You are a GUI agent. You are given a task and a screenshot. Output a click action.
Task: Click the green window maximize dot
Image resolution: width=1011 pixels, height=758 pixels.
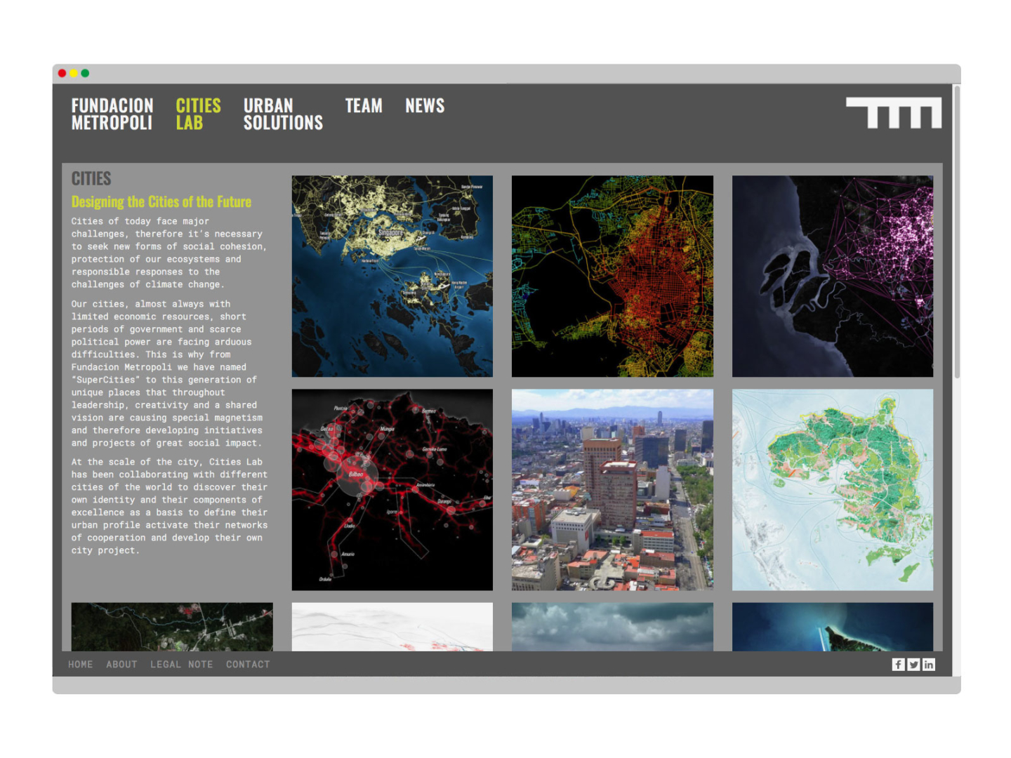(x=85, y=73)
